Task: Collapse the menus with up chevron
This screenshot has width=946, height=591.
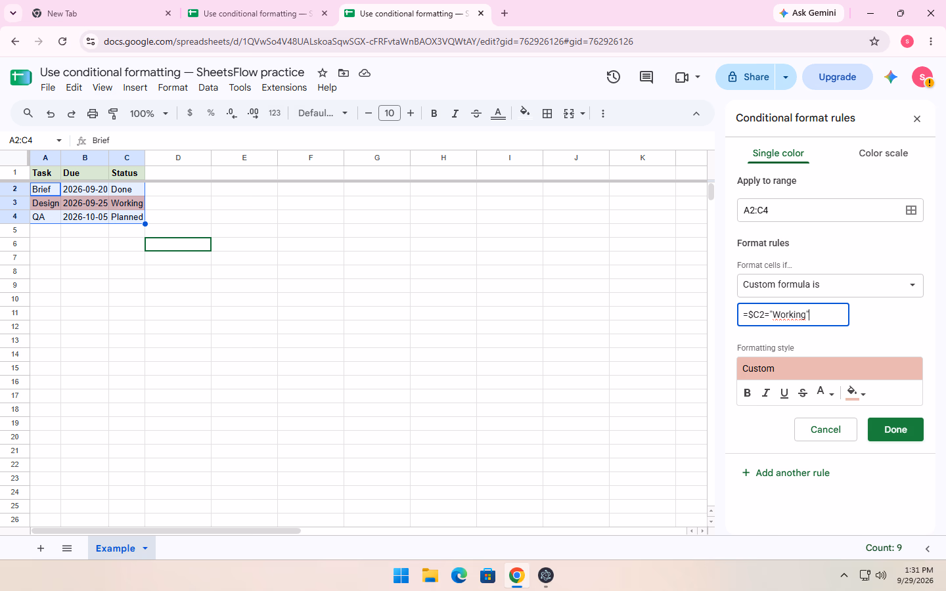Action: coord(696,114)
